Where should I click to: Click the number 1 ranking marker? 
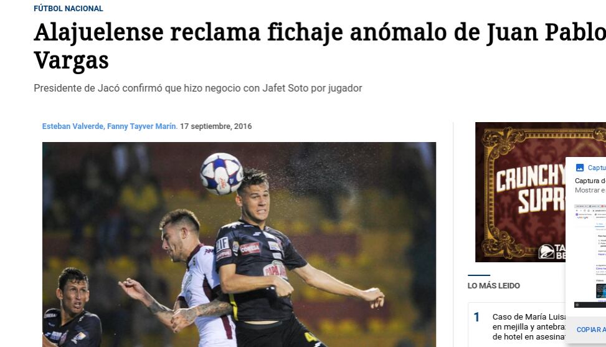pyautogui.click(x=476, y=317)
